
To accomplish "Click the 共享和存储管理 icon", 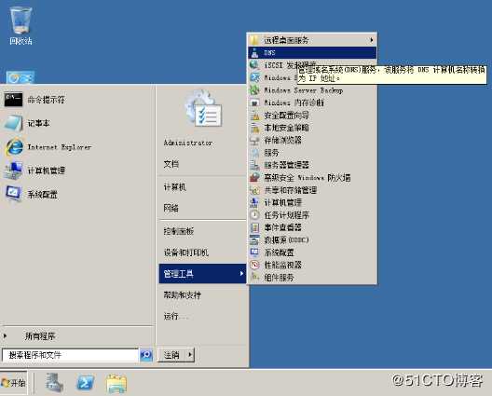I will [254, 190].
